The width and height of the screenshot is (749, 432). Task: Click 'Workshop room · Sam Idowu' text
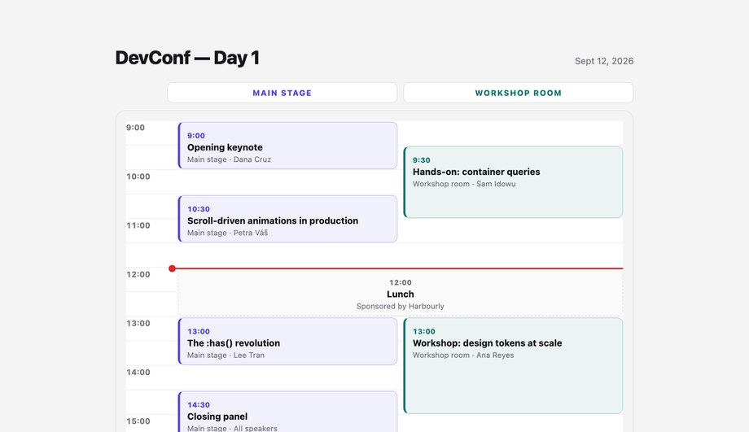pos(464,184)
